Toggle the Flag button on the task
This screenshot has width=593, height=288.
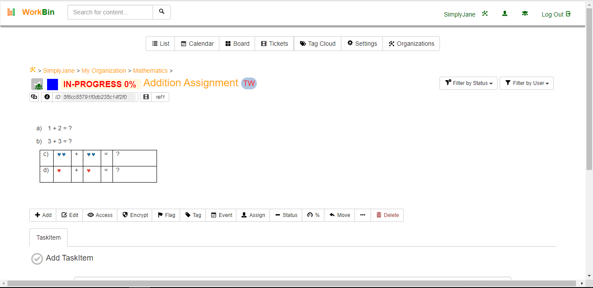click(166, 215)
